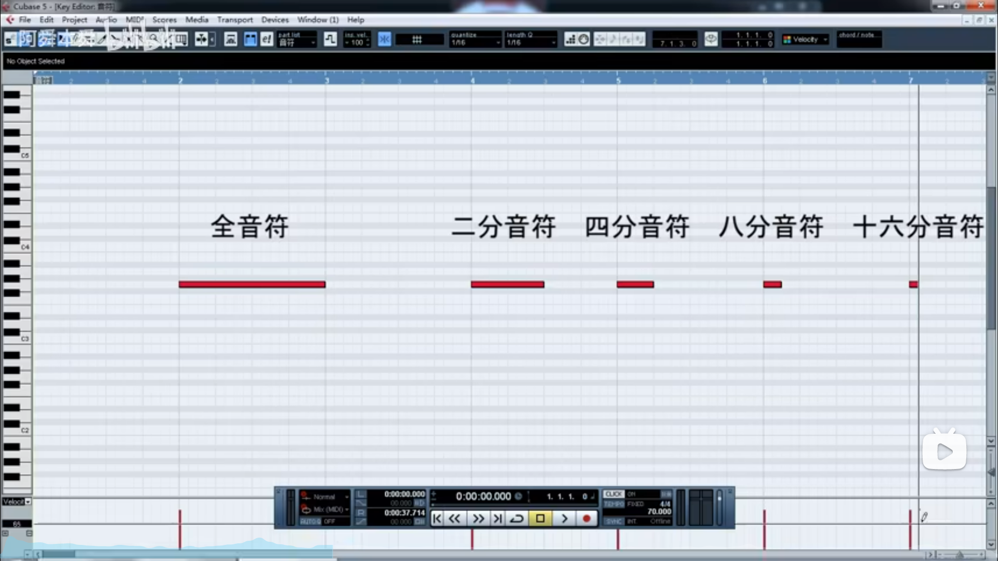
Task: Toggle the SYNC button in transport
Action: tap(613, 521)
